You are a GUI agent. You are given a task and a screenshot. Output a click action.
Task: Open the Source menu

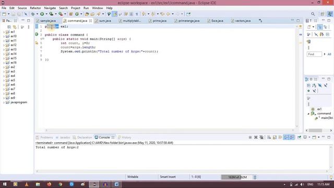(22, 8)
